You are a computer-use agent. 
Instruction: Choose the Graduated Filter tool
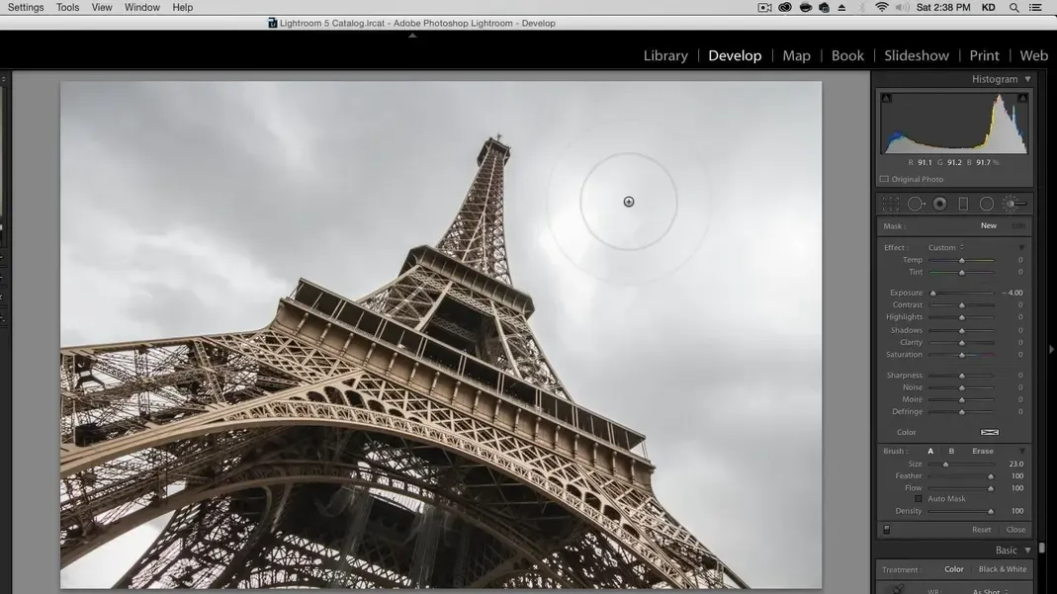tap(963, 204)
